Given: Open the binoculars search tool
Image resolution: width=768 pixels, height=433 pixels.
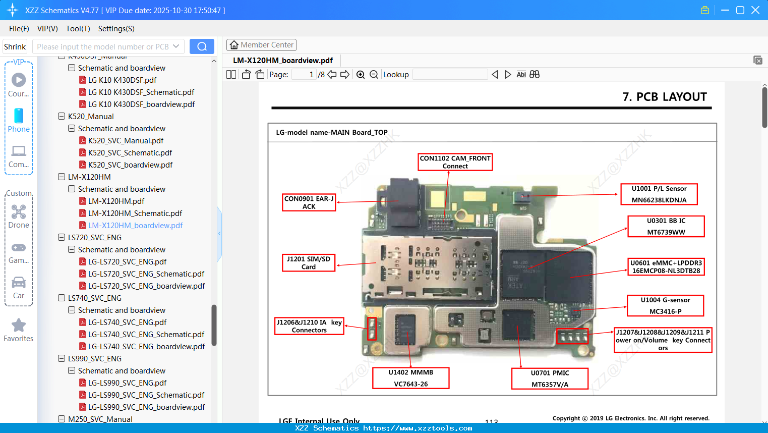Looking at the screenshot, I should 535,74.
